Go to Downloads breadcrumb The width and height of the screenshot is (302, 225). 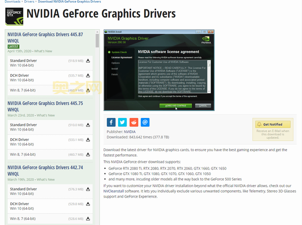[x=12, y=2]
